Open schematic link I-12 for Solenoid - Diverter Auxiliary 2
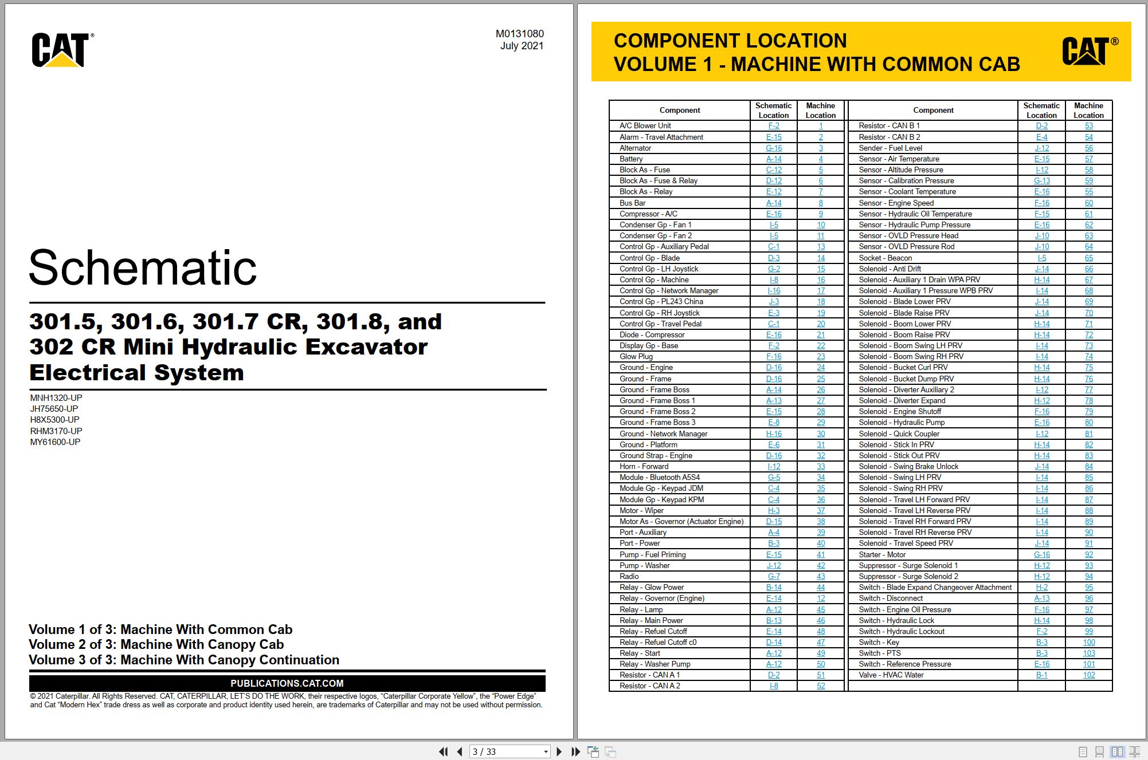Image resolution: width=1148 pixels, height=760 pixels. click(1041, 389)
